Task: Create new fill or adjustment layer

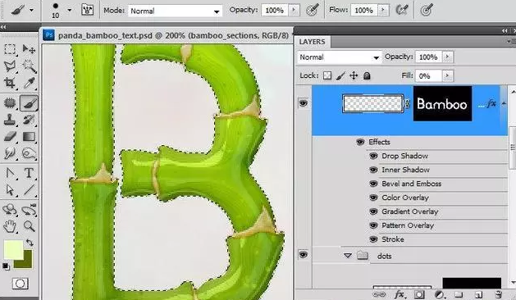Action: point(439,294)
